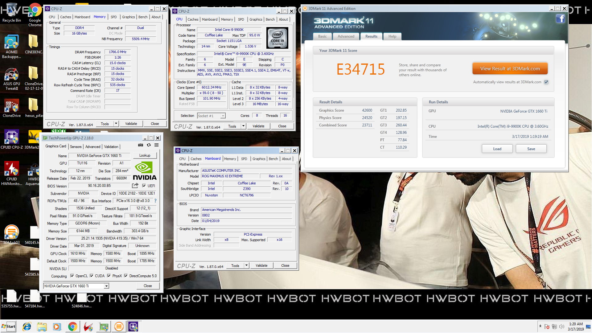Select CloneDrive desktop shortcut icon
592x333 pixels.
tap(12, 108)
